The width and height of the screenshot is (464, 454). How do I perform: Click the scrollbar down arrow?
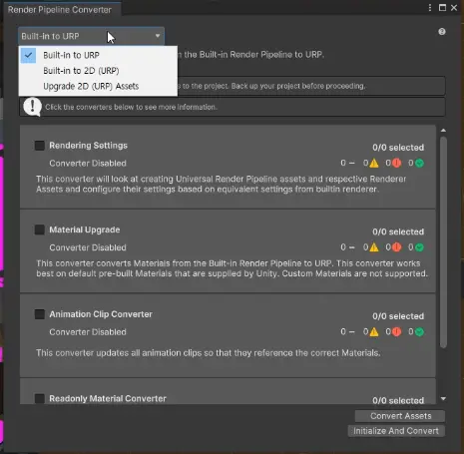(x=443, y=398)
